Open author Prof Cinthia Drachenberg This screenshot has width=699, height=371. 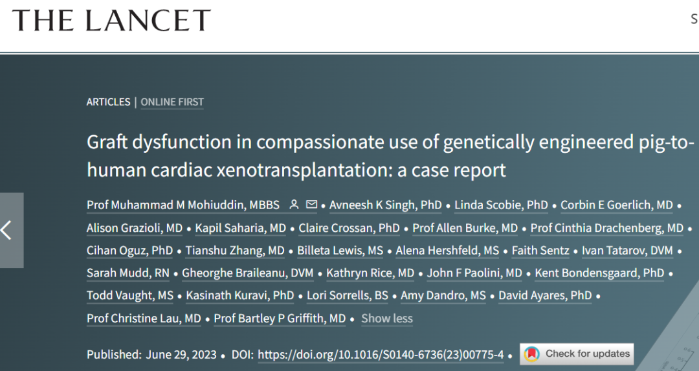pos(606,228)
